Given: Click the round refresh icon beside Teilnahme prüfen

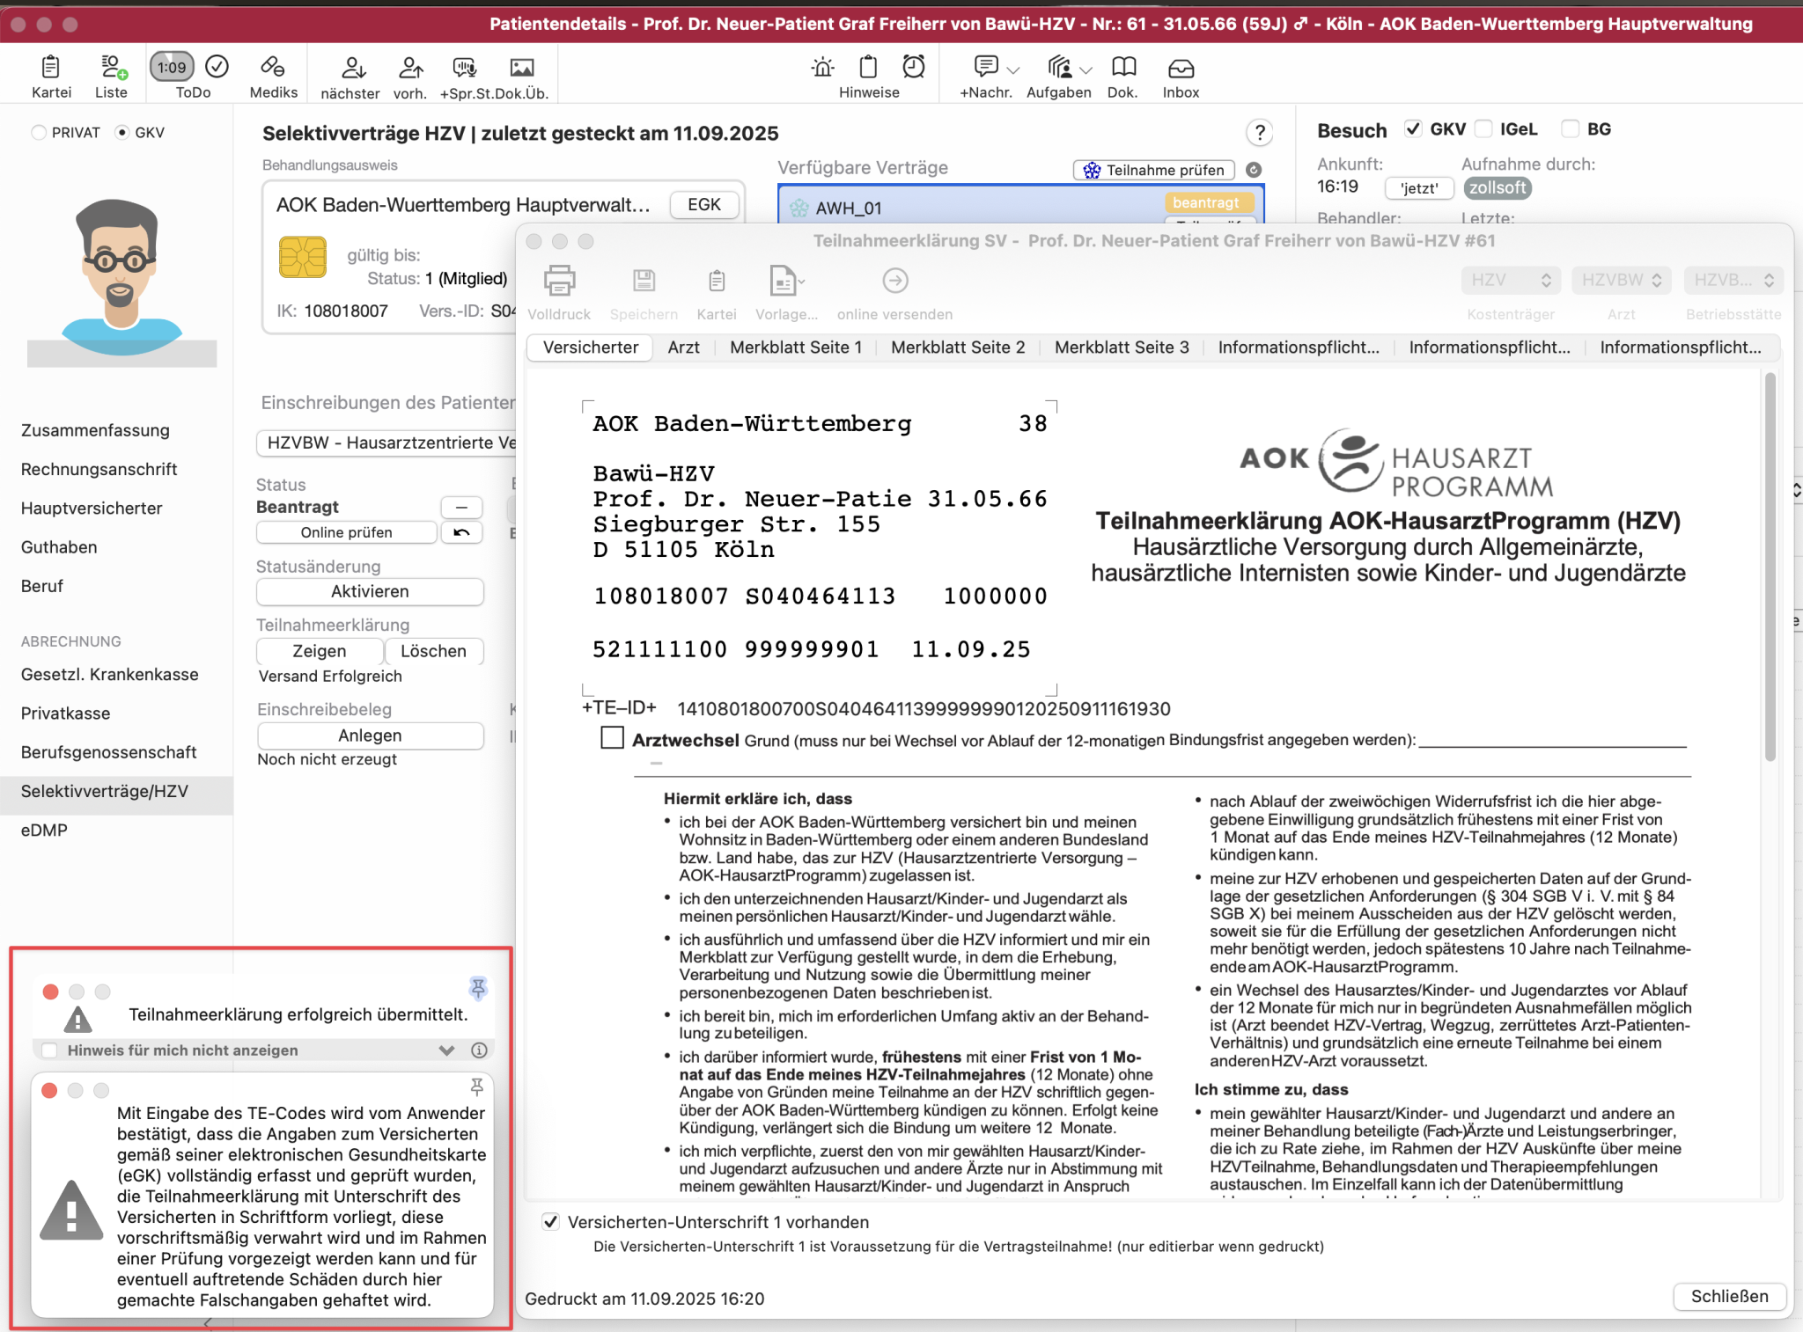Looking at the screenshot, I should 1254,170.
